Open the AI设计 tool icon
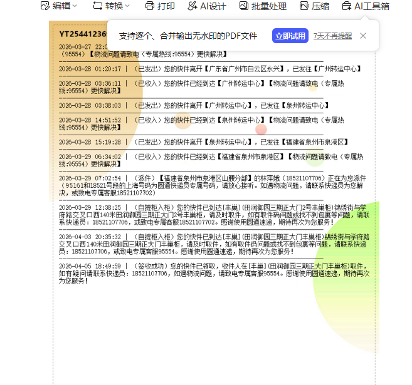The height and width of the screenshot is (385, 412). [193, 6]
